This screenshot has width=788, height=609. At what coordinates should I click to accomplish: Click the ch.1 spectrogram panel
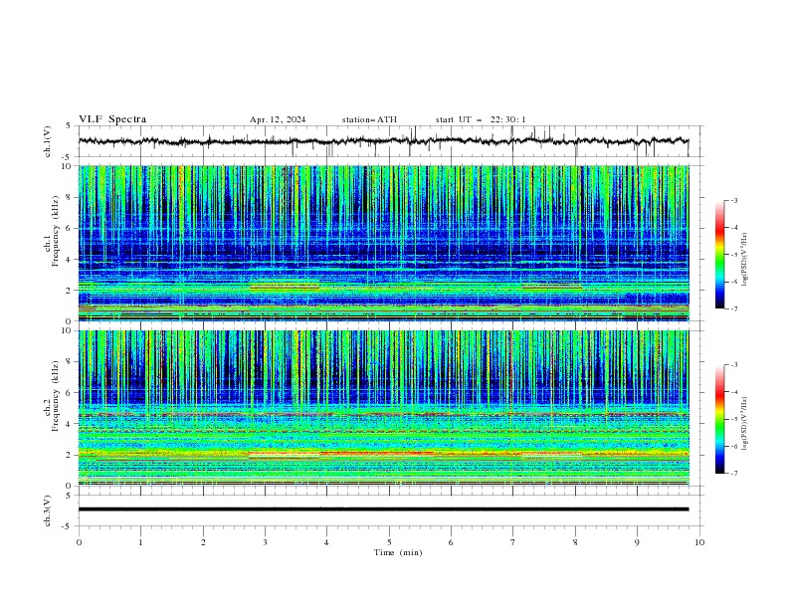[384, 243]
